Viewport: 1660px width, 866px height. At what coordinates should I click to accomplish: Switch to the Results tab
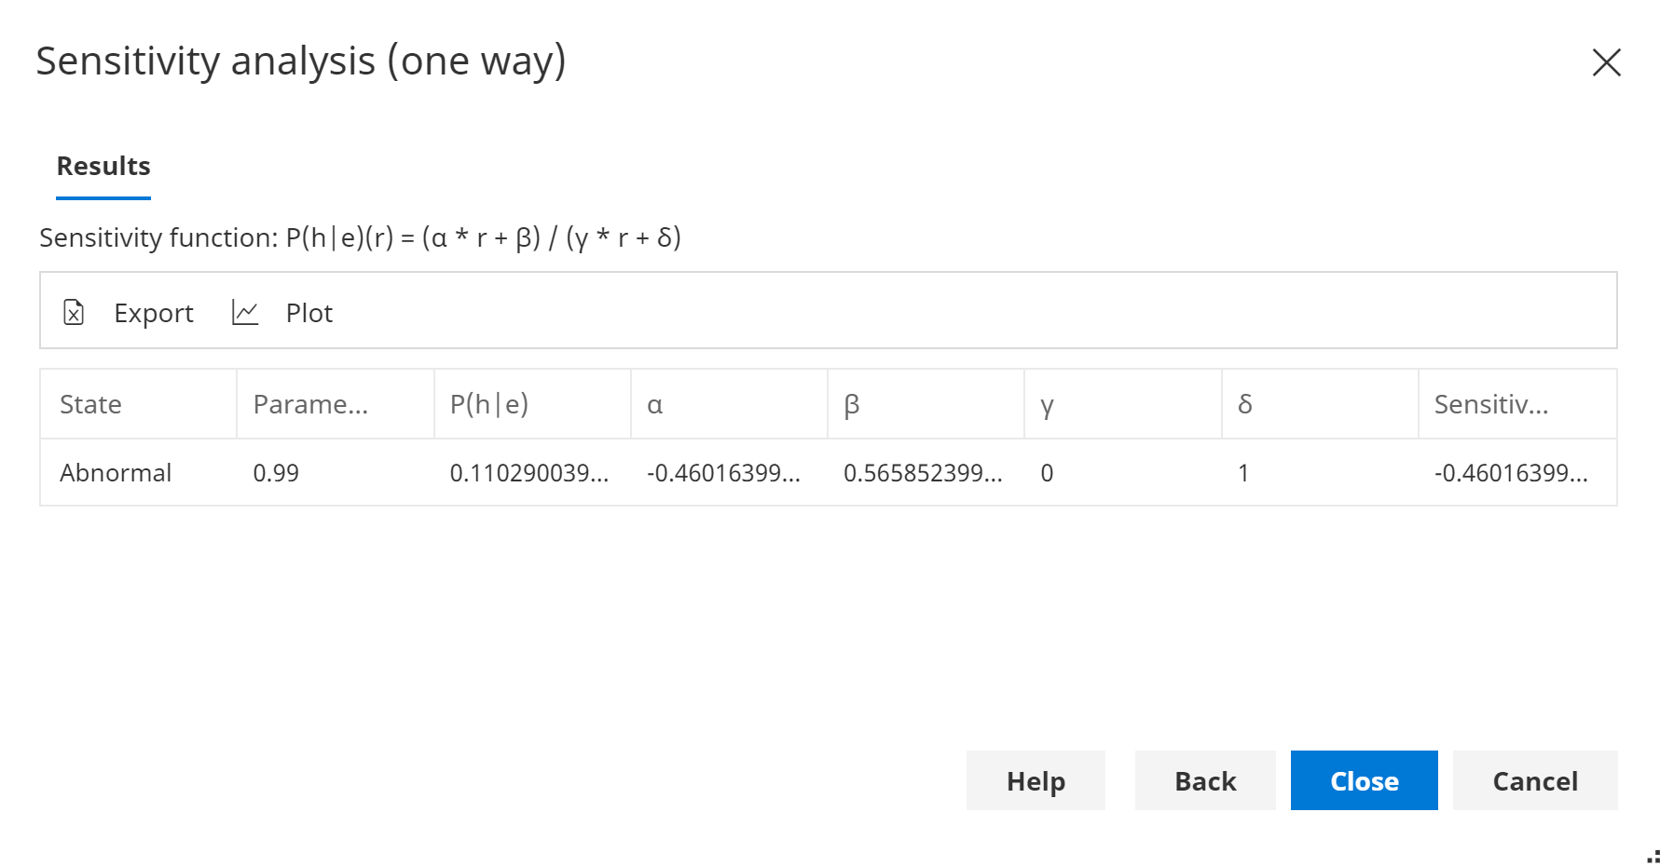coord(103,166)
